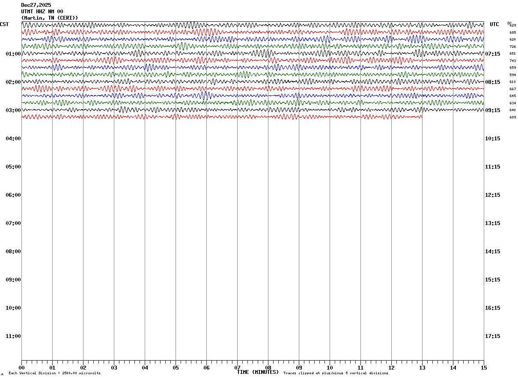Click the minute axis tick label '01'
518x379 pixels.
(52, 368)
